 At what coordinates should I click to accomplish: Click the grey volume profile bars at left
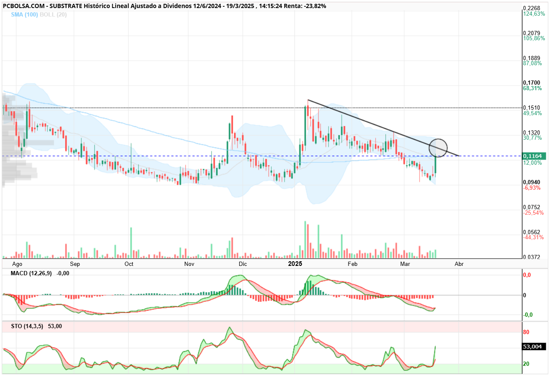[19, 142]
